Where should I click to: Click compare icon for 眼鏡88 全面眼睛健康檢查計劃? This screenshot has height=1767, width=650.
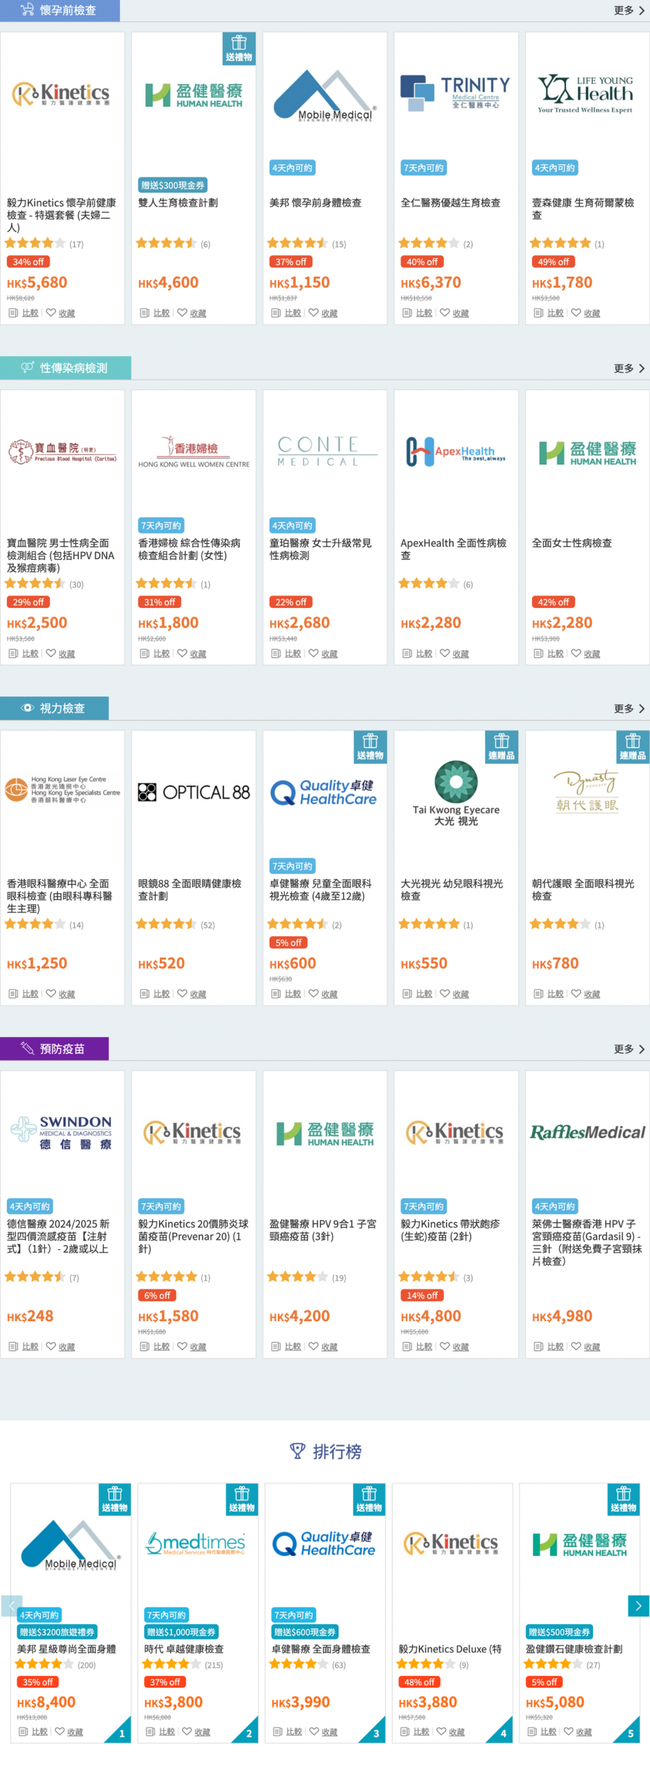(145, 993)
